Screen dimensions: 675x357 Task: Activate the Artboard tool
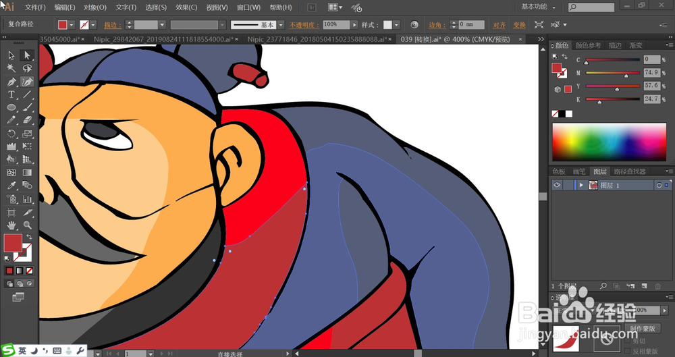pos(11,212)
